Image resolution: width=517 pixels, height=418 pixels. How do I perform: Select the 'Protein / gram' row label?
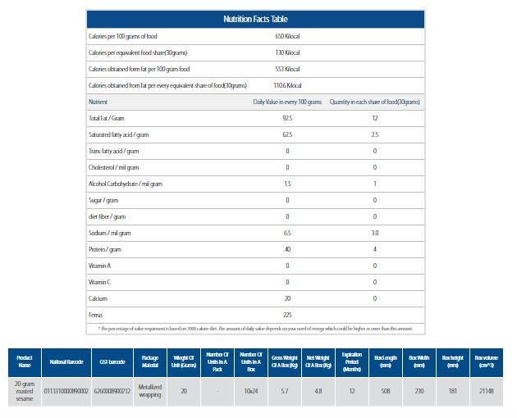pos(104,249)
